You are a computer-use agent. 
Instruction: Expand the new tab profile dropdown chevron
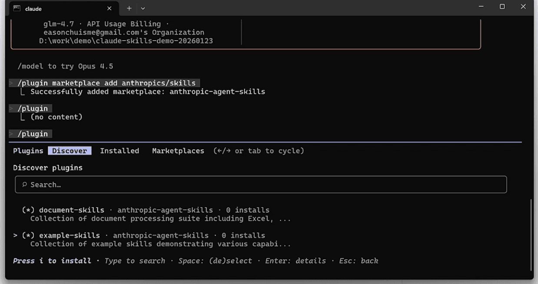pyautogui.click(x=143, y=8)
